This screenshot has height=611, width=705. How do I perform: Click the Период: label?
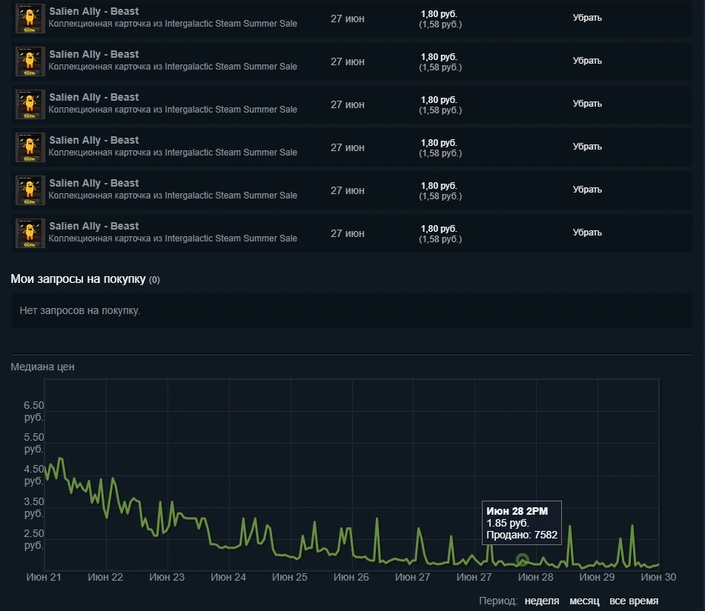(x=498, y=601)
